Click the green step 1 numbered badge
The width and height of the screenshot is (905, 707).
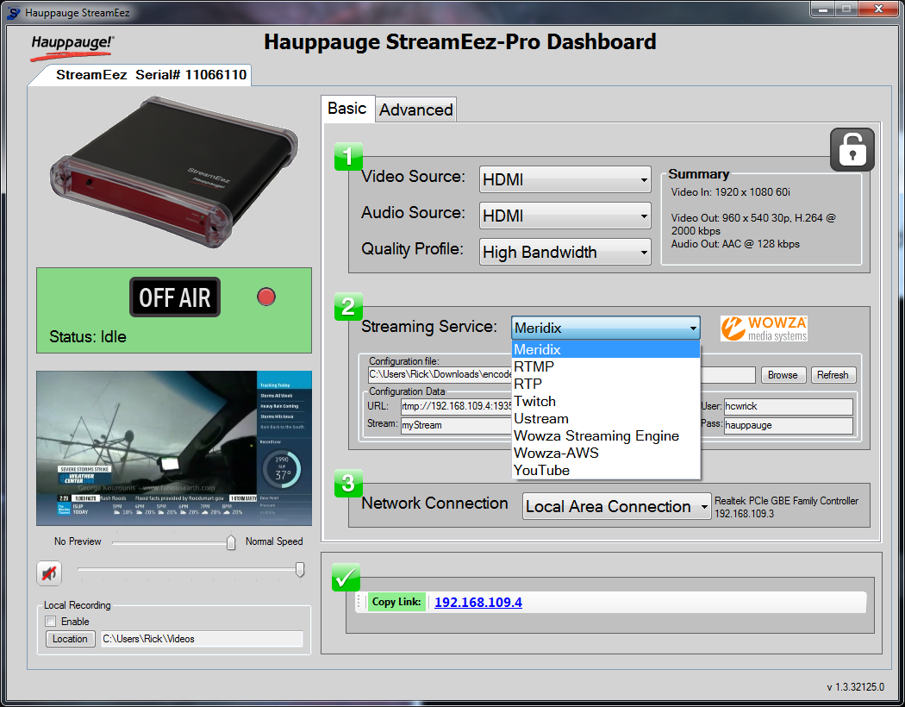click(348, 157)
